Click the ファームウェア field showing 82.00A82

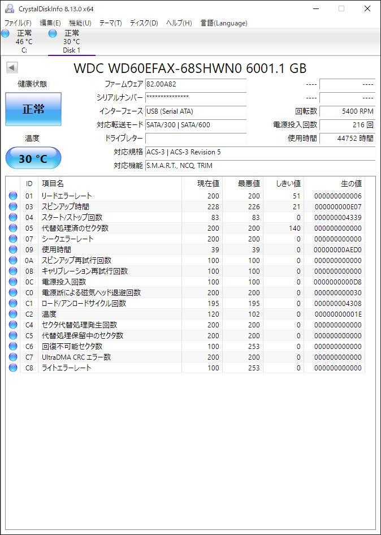196,84
